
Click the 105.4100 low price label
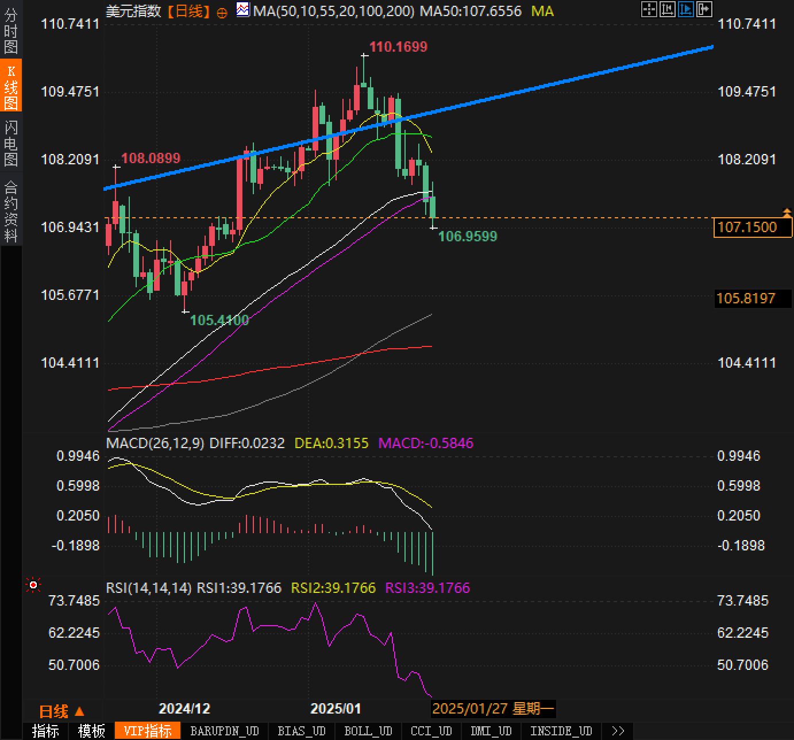pos(219,320)
